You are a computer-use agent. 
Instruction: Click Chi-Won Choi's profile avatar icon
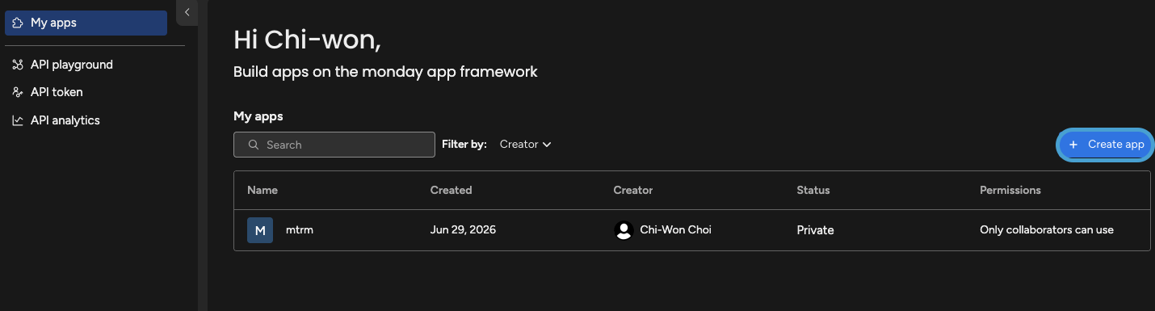(x=623, y=230)
